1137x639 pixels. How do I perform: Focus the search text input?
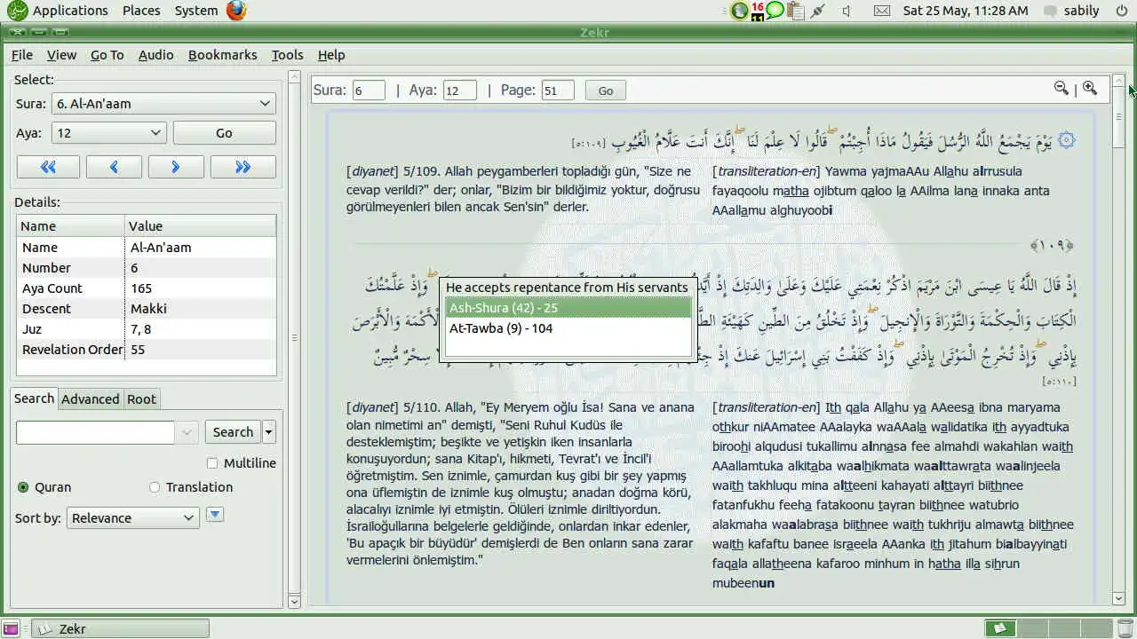[95, 432]
